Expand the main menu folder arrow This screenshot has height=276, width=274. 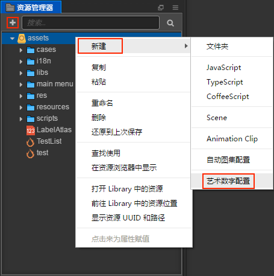(x=21, y=85)
